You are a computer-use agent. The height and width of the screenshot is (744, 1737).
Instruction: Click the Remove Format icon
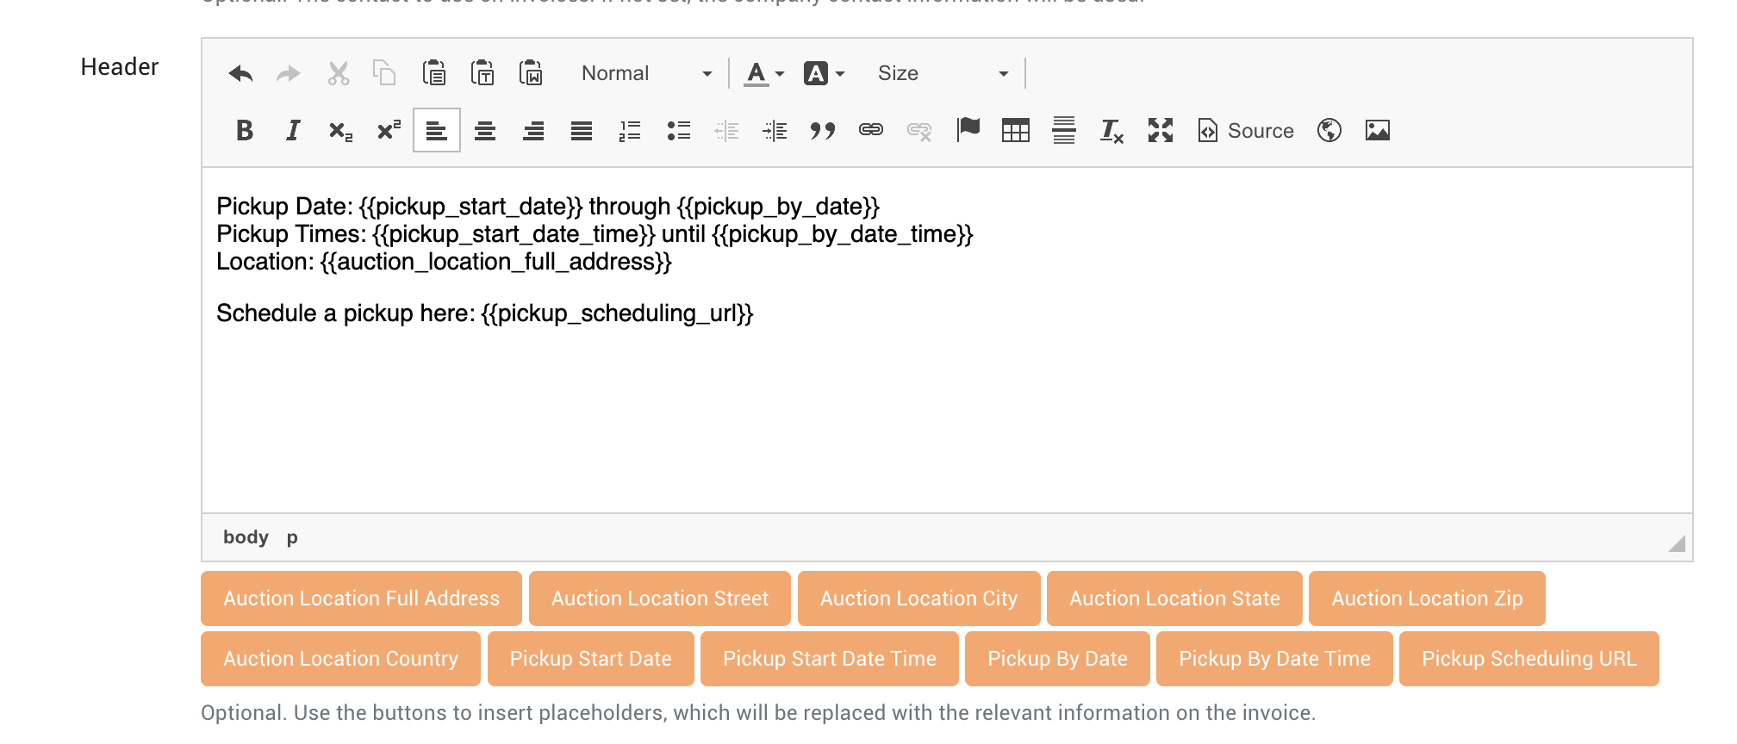1111,131
